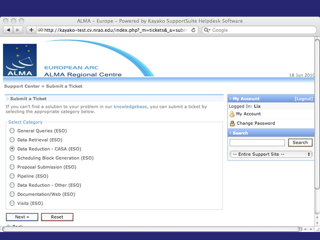Viewport: 320px width, 240px height.
Task: Click the Next » button
Action: 22,217
